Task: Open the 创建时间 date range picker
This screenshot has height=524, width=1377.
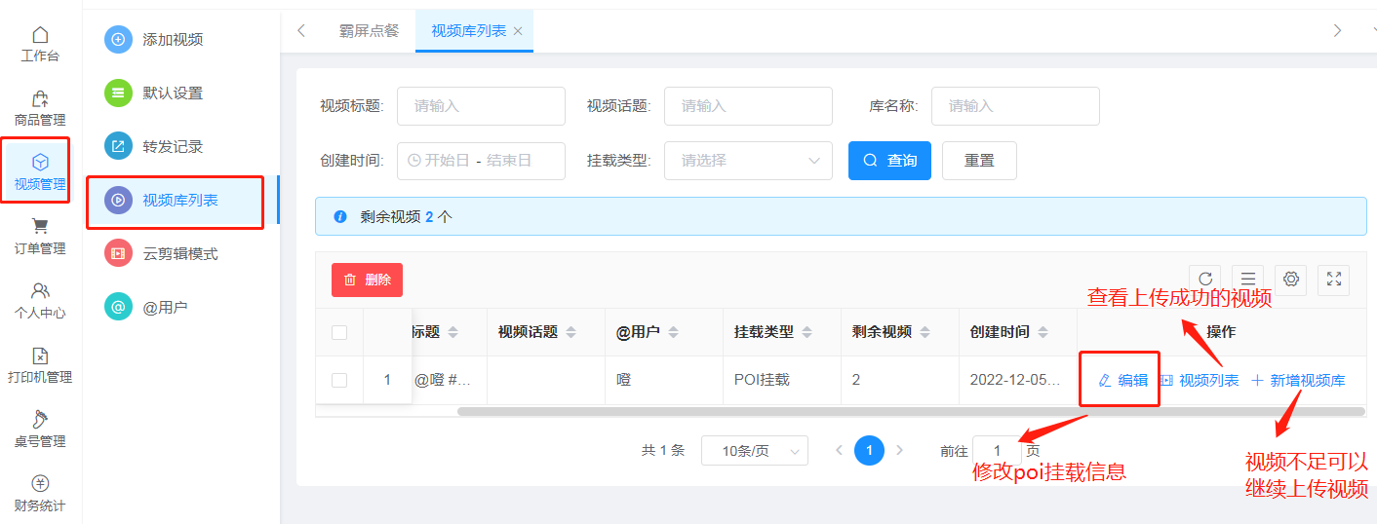Action: tap(481, 161)
